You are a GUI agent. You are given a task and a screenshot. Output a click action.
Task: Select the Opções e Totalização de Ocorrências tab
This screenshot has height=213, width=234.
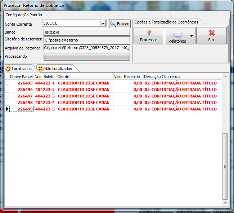click(x=166, y=22)
